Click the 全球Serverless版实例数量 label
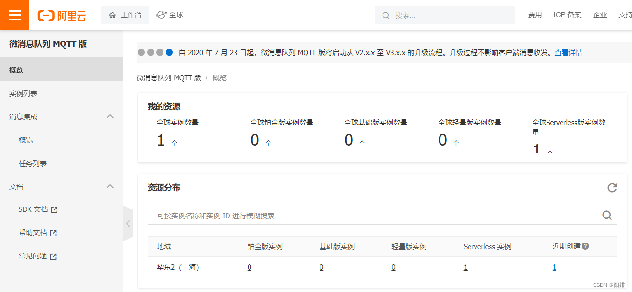Screen dimensions: 632x292 (x=569, y=127)
